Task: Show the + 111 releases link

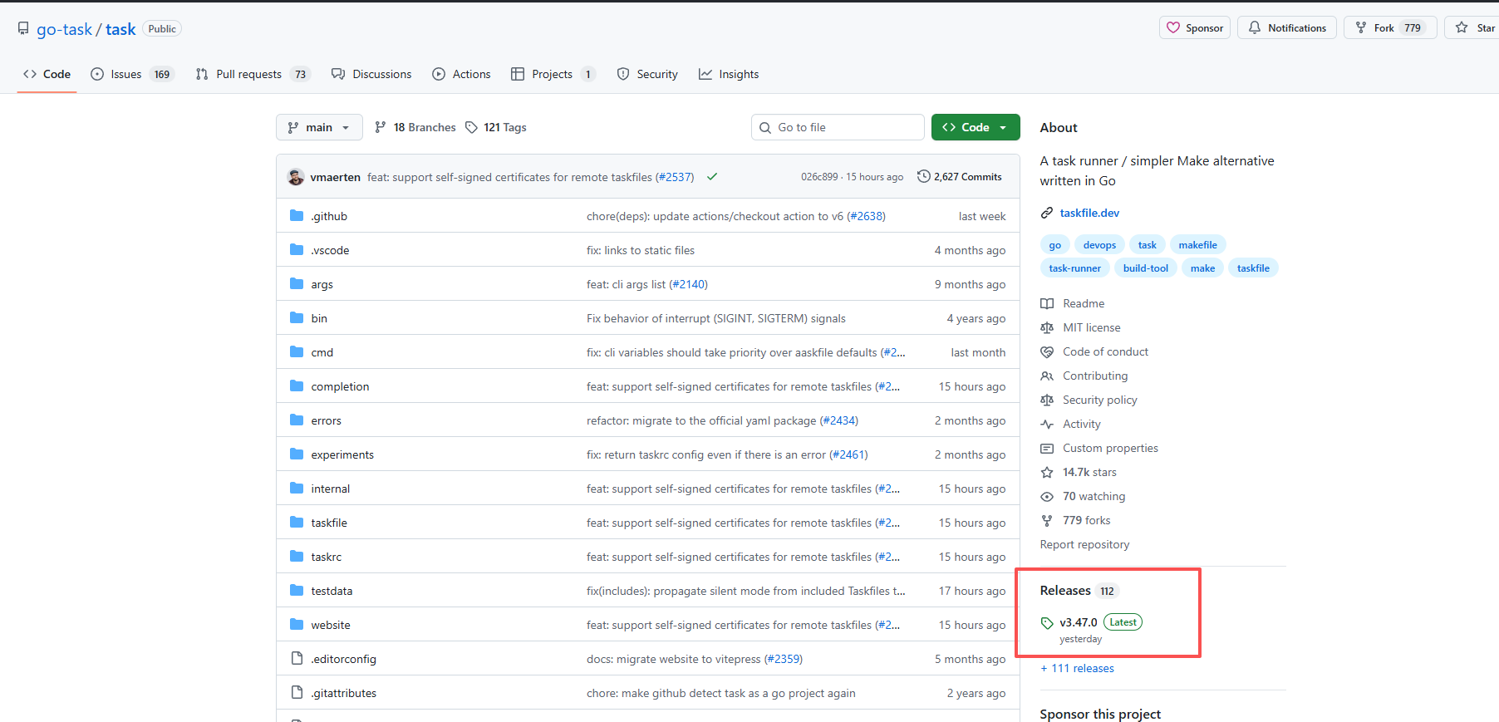Action: click(x=1077, y=669)
